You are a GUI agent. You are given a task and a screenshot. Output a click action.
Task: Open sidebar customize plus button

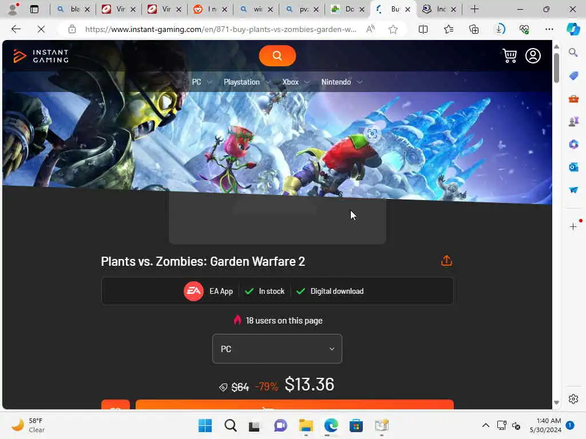click(573, 226)
